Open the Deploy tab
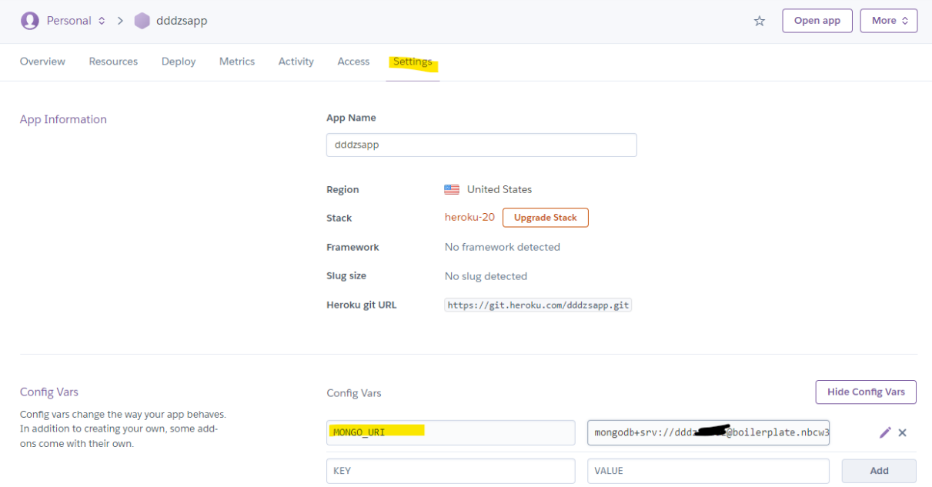Screen dimensions: 932x487 pos(179,62)
